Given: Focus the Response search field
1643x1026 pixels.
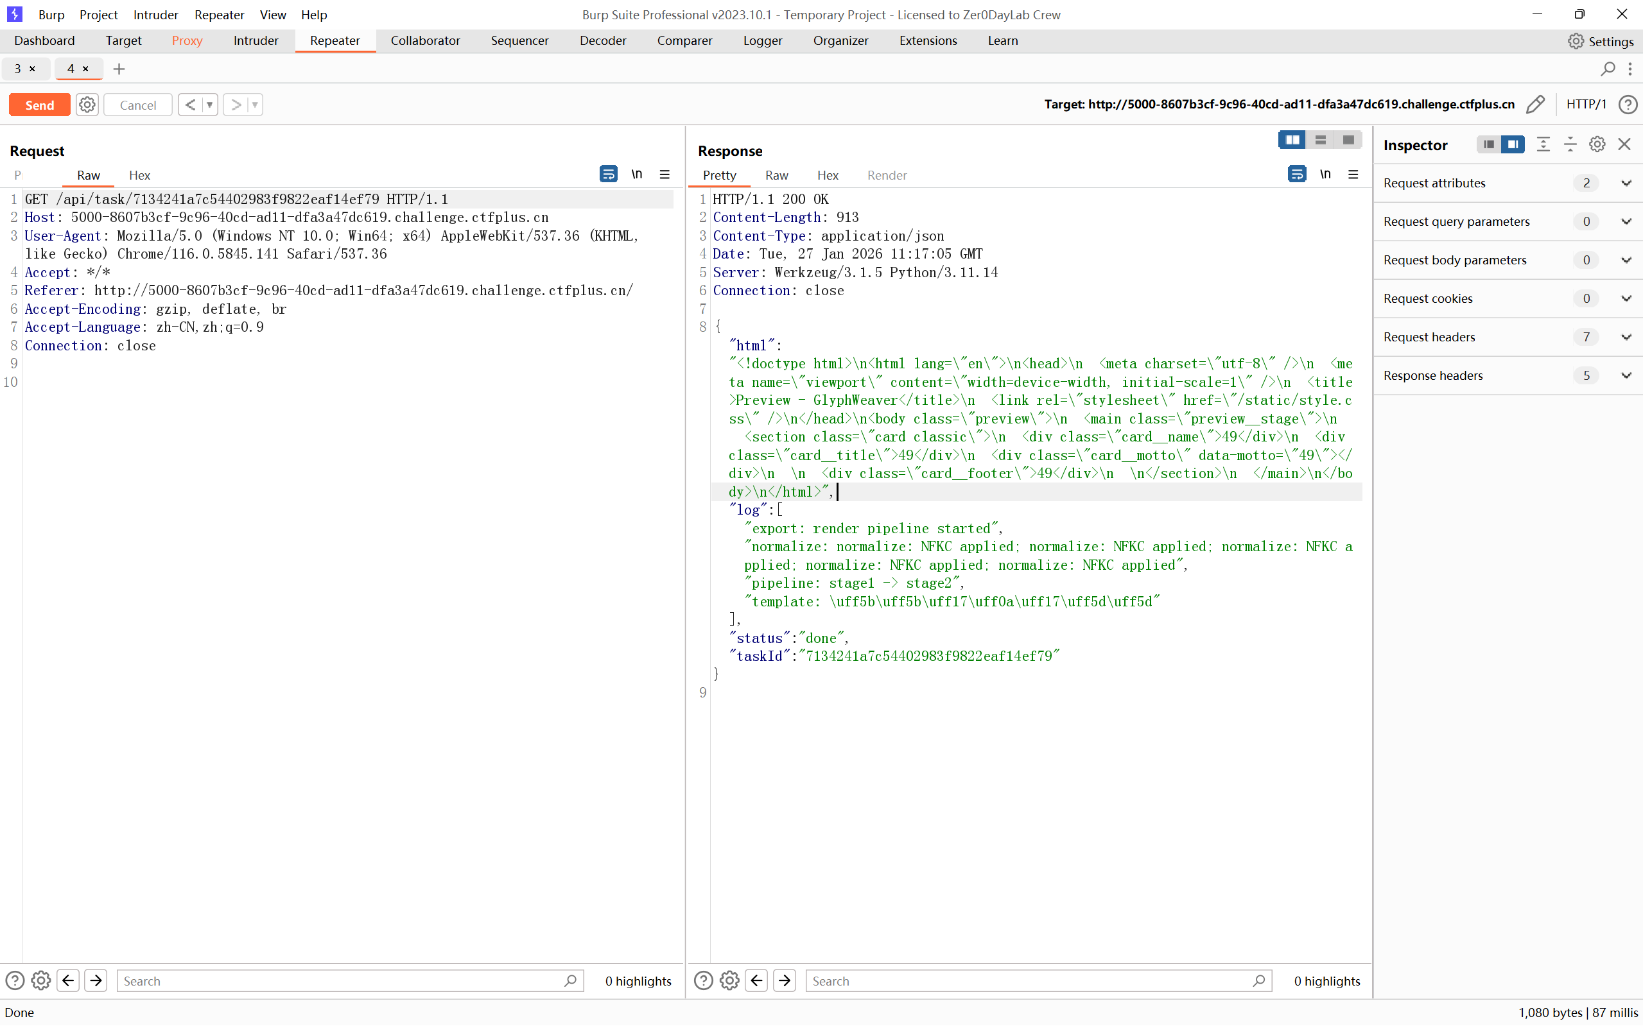Looking at the screenshot, I should tap(1038, 980).
